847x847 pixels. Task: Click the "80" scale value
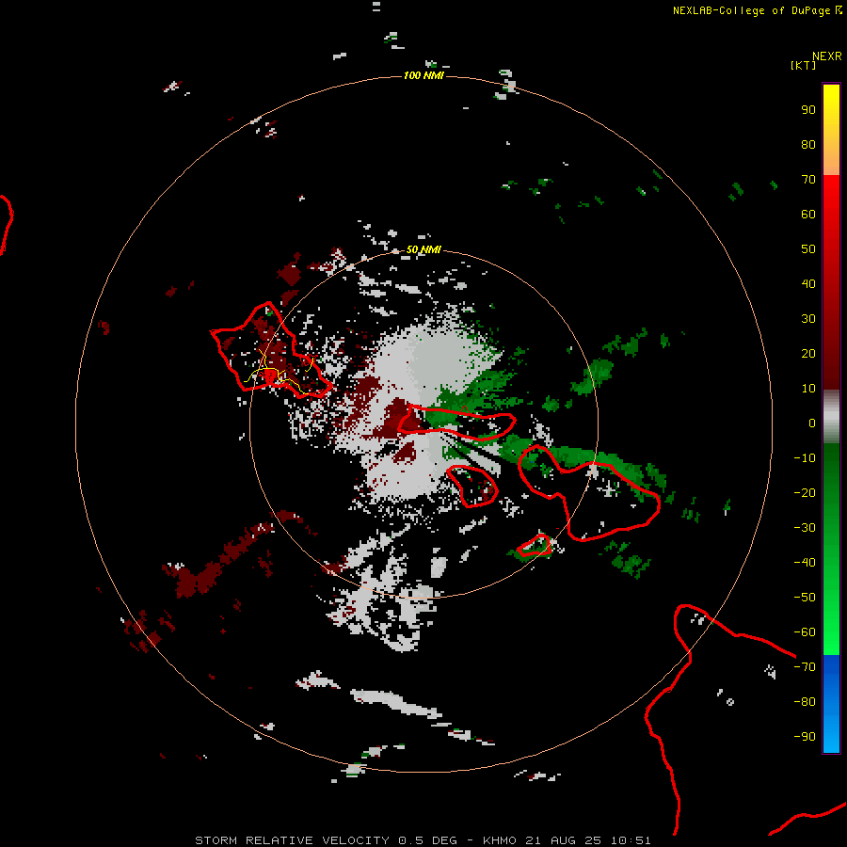(808, 145)
